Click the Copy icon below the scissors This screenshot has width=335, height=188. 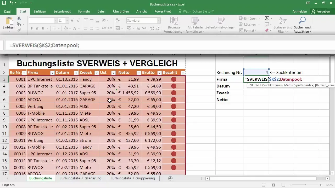point(19,24)
